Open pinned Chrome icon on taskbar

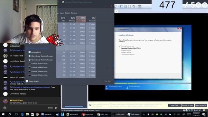[37, 114]
